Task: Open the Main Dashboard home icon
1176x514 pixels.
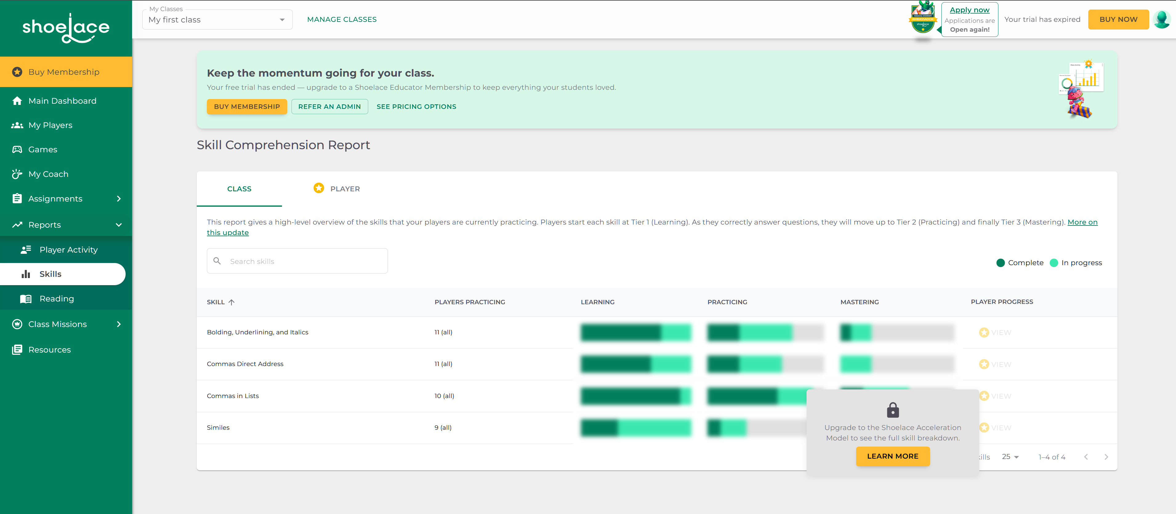Action: tap(17, 101)
